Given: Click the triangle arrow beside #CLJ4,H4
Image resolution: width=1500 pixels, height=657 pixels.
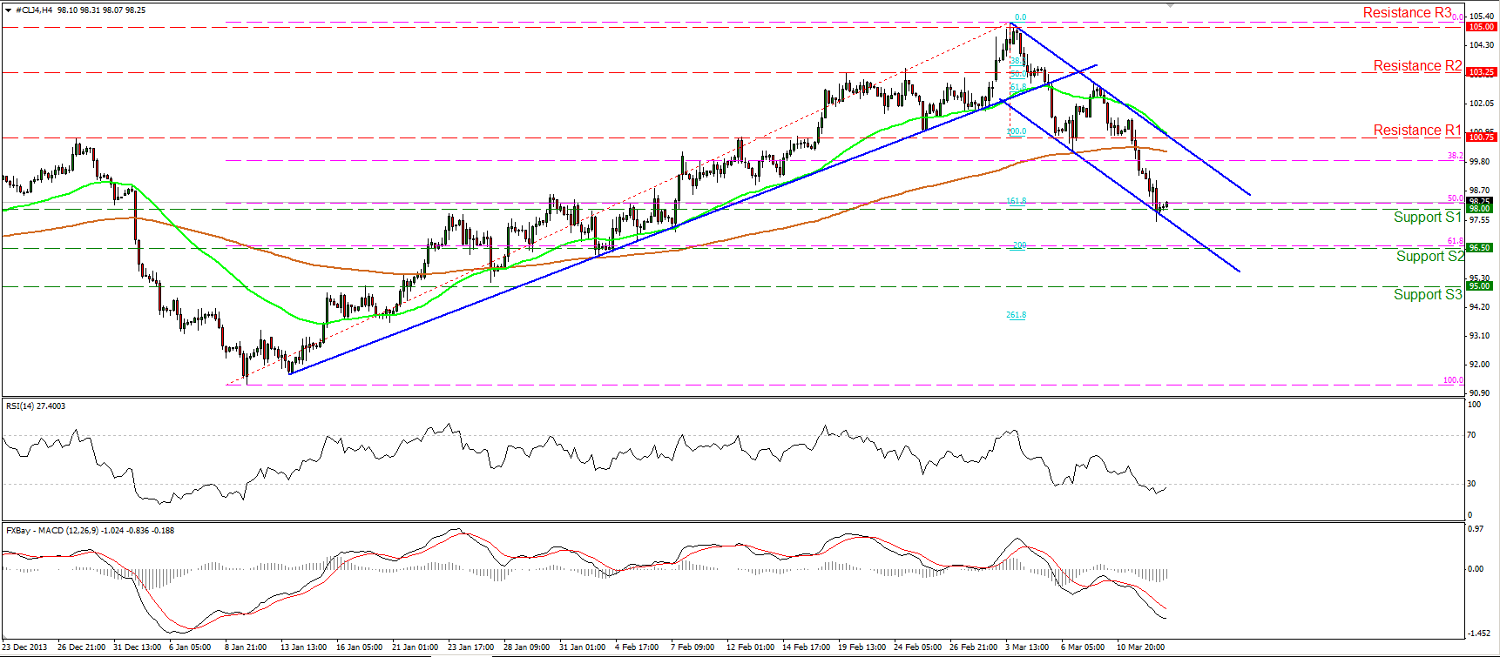Looking at the screenshot, I should pos(9,10).
